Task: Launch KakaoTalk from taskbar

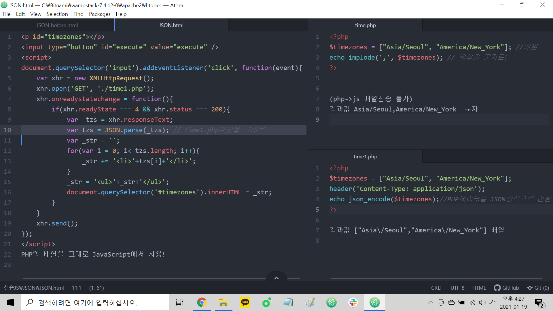Action: 245,302
